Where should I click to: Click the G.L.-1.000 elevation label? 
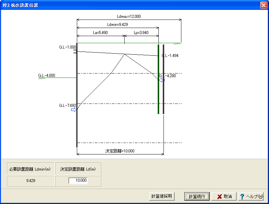(x=67, y=47)
